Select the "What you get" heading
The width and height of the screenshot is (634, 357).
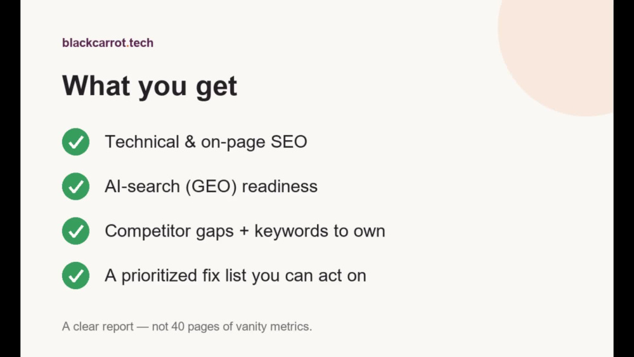pos(149,86)
